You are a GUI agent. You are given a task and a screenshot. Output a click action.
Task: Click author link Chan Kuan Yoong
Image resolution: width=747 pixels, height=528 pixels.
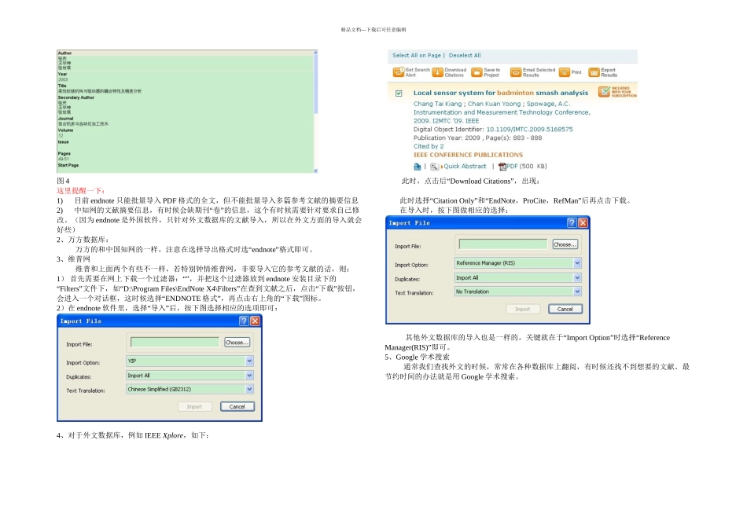click(x=494, y=104)
